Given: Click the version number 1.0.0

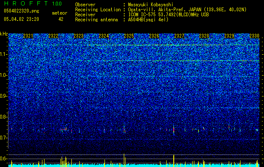Looking at the screenshot, I should point(57,4).
